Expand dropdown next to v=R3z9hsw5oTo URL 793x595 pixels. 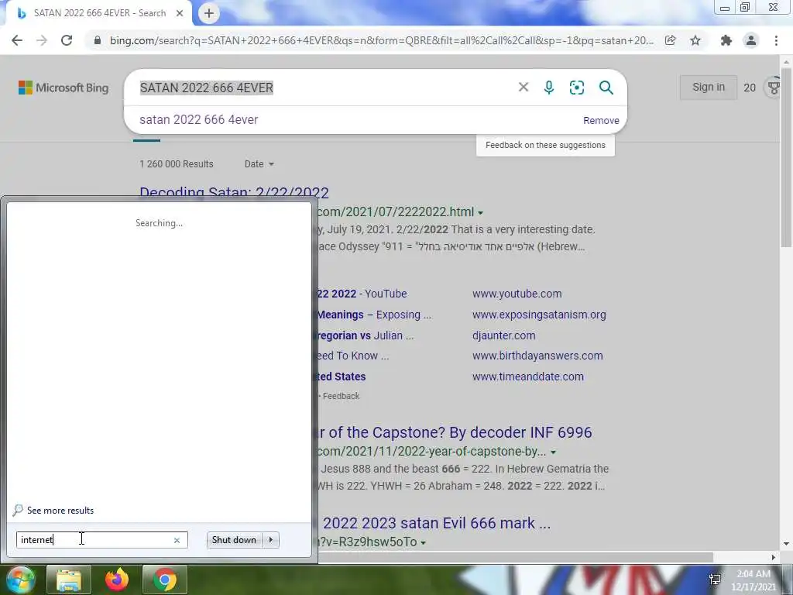424,542
